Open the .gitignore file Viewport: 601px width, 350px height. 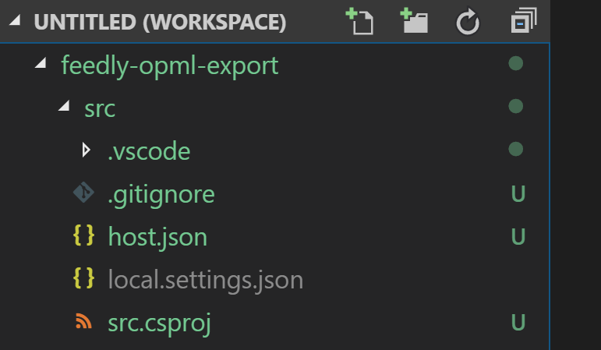[x=161, y=193]
